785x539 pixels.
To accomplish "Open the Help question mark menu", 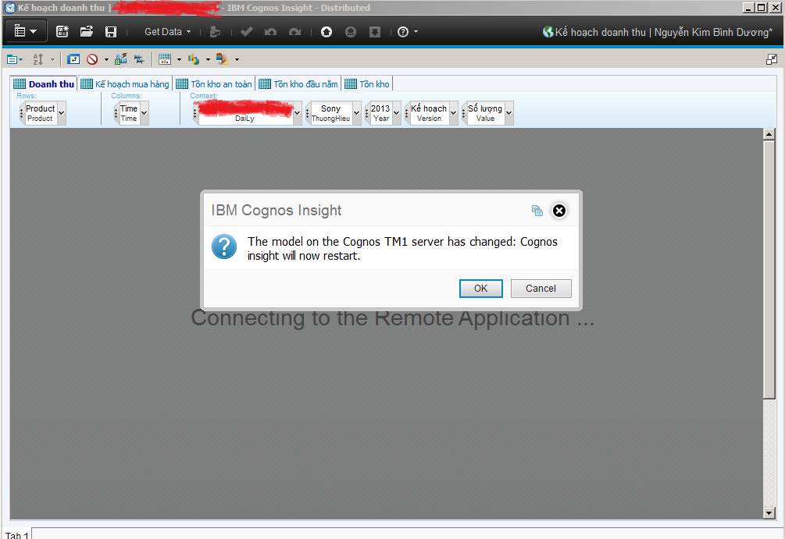I will (407, 32).
